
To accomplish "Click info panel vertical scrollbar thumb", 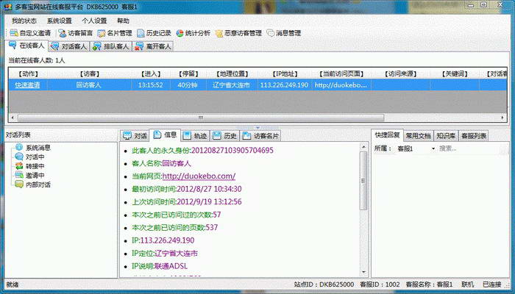I will pyautogui.click(x=363, y=181).
